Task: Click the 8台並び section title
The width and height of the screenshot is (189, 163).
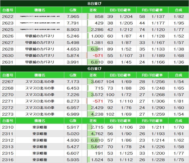Action: (x=95, y=3)
